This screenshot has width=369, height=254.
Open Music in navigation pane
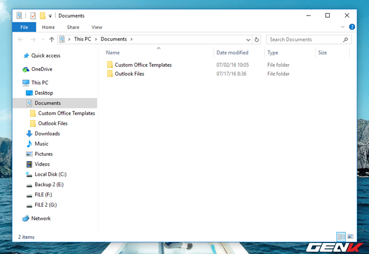[42, 144]
